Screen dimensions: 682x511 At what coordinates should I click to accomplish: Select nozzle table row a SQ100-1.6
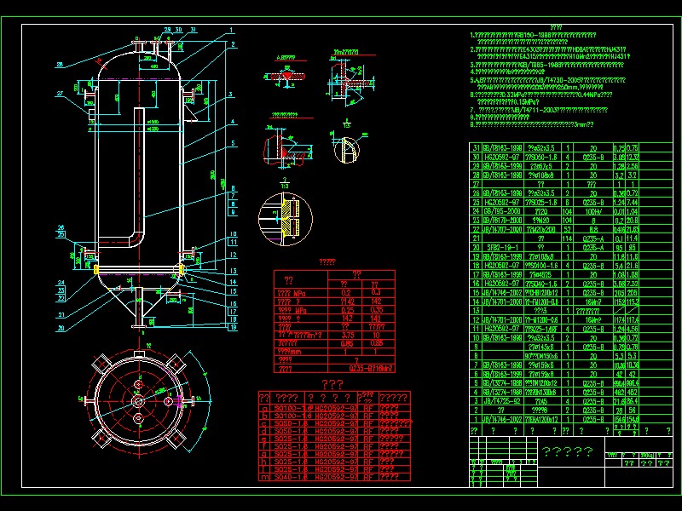[x=290, y=409]
